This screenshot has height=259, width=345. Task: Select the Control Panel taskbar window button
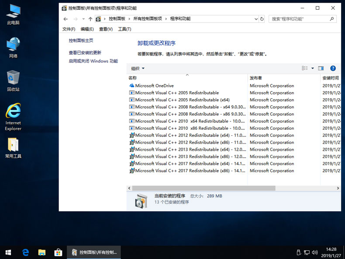coord(94,252)
